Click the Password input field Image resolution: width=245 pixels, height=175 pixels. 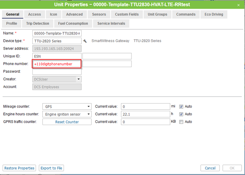[x=57, y=72]
